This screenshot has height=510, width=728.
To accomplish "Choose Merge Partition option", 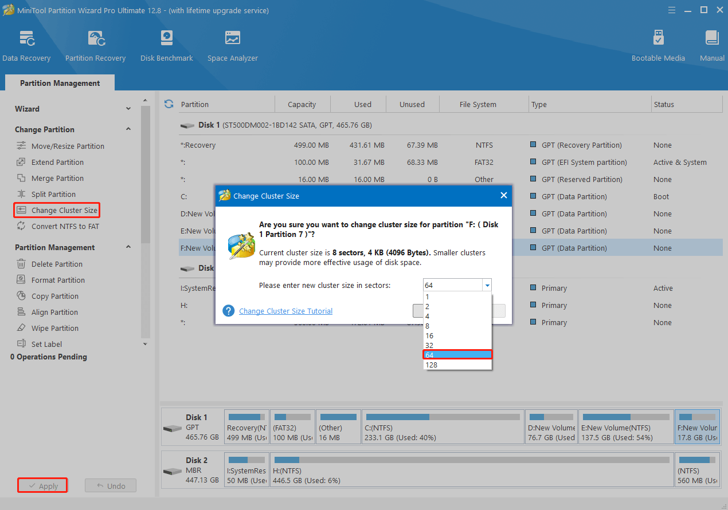I will 57,178.
